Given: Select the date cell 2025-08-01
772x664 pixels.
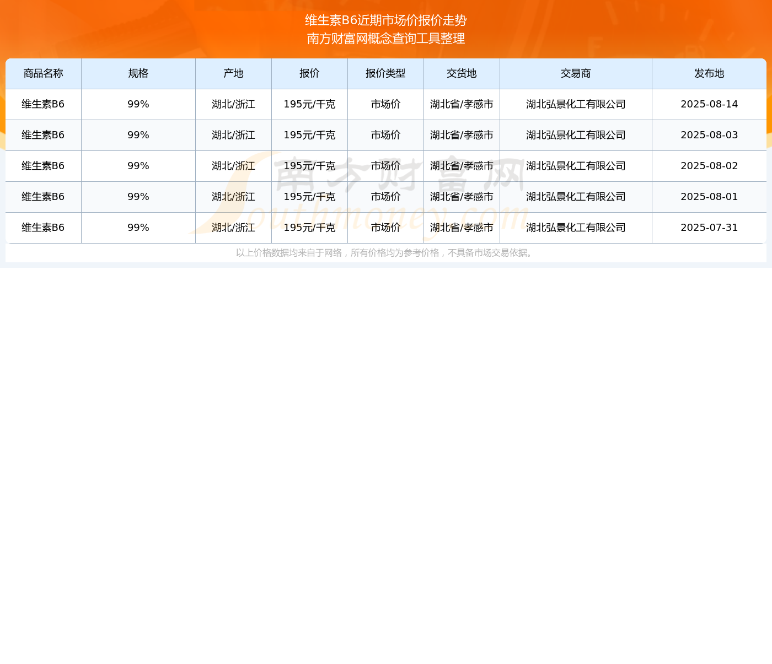Looking at the screenshot, I should point(709,197).
